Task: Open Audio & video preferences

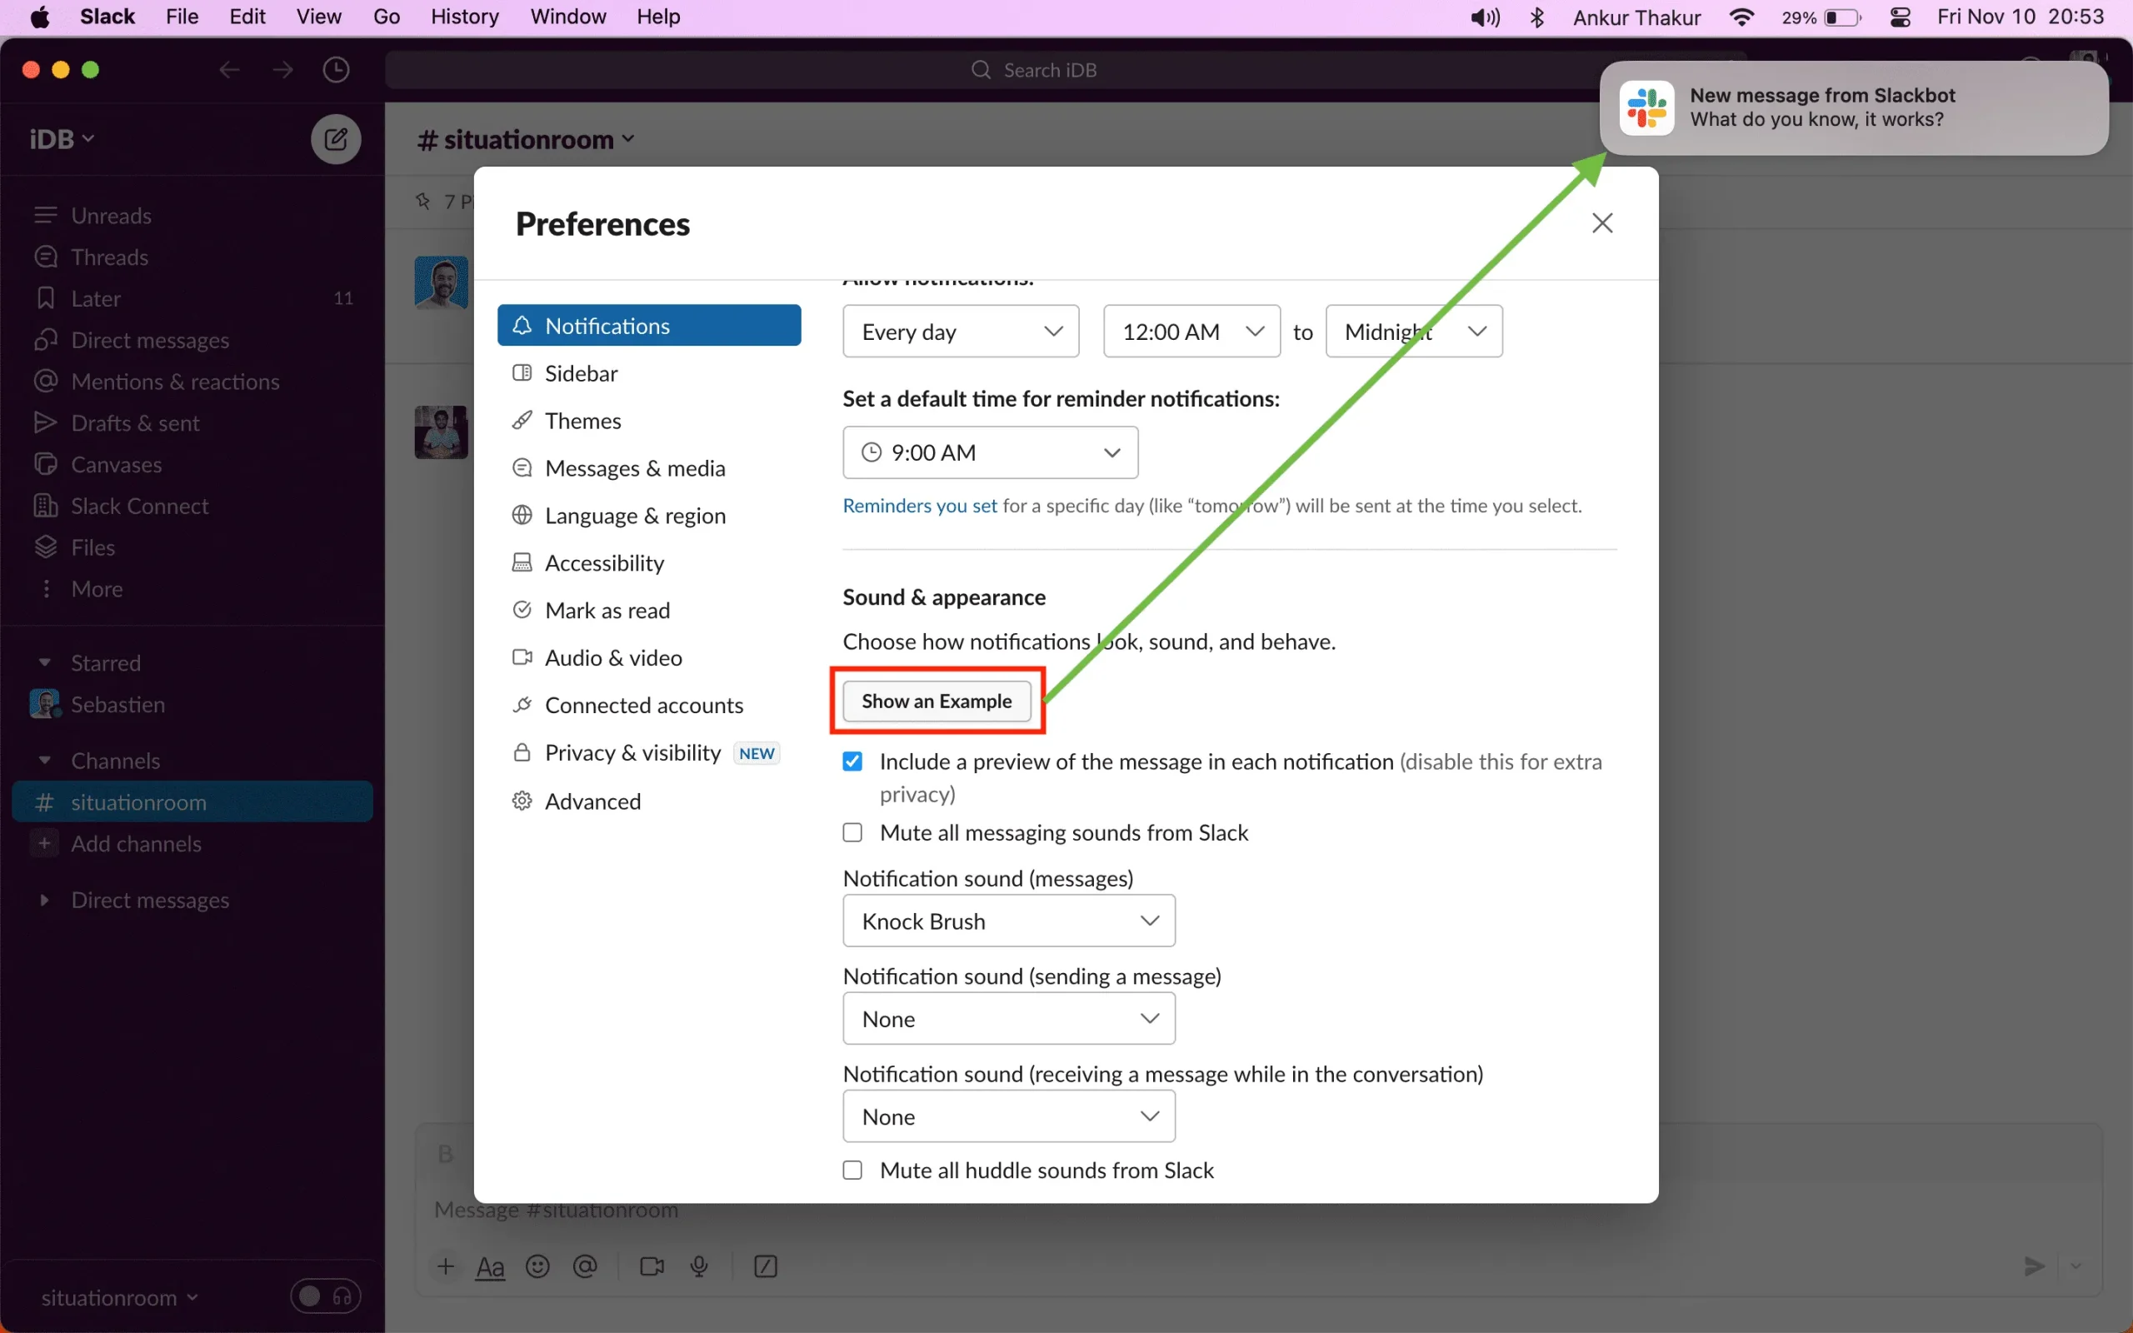Action: point(614,656)
